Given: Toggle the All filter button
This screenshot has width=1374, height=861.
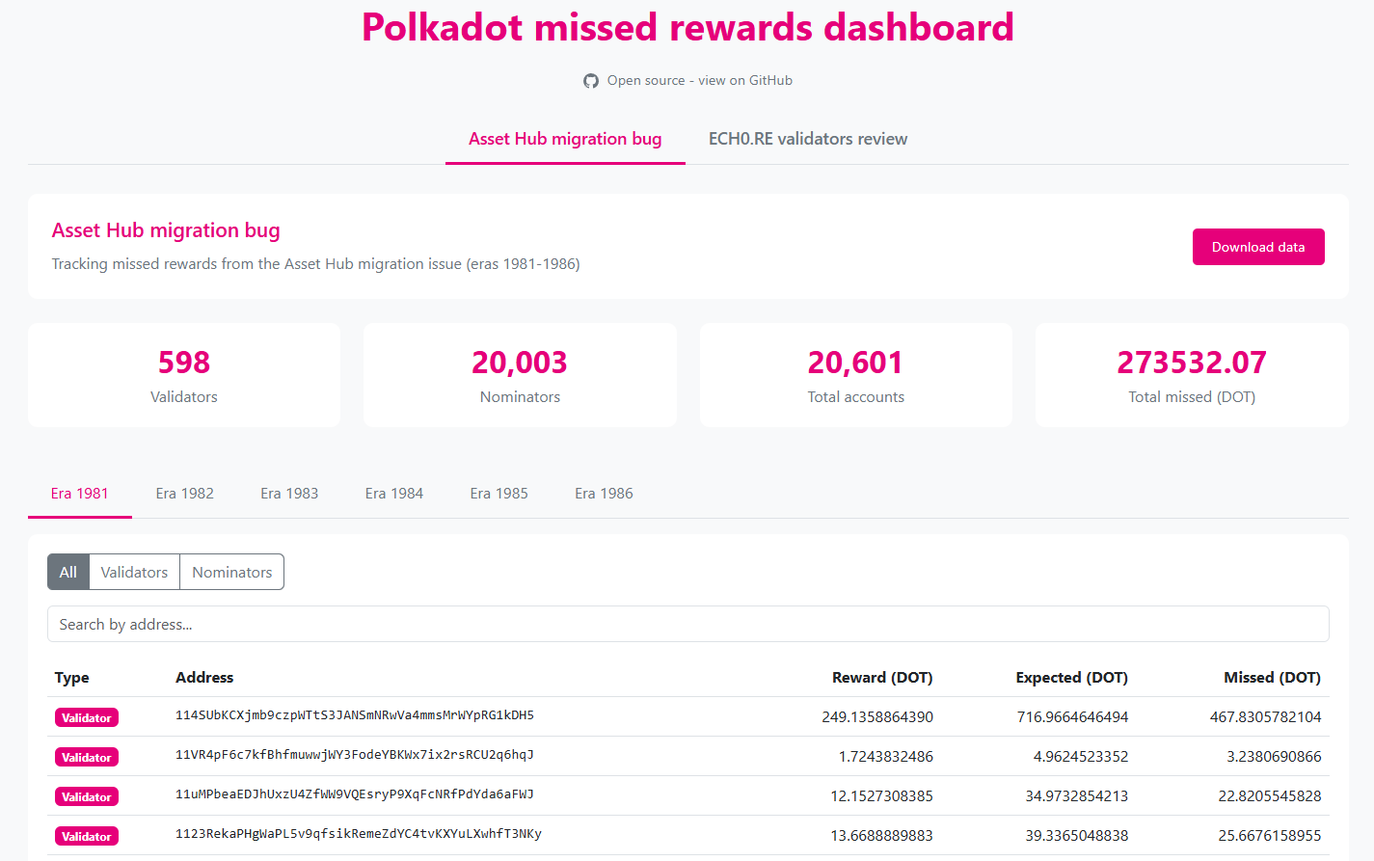Looking at the screenshot, I should [x=68, y=572].
